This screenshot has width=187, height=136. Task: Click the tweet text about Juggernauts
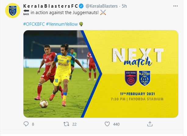[65, 13]
